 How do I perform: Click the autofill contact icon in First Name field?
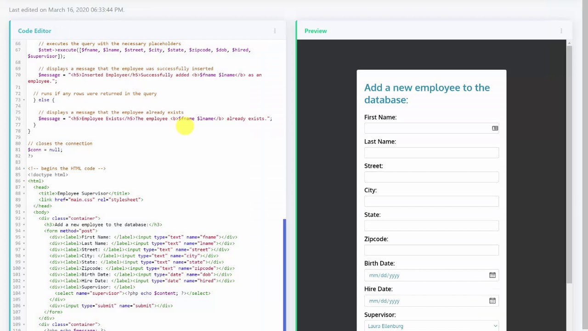pyautogui.click(x=495, y=128)
